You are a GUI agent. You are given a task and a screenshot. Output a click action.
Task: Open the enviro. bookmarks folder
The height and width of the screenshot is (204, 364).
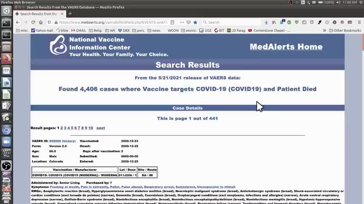pyautogui.click(x=189, y=30)
